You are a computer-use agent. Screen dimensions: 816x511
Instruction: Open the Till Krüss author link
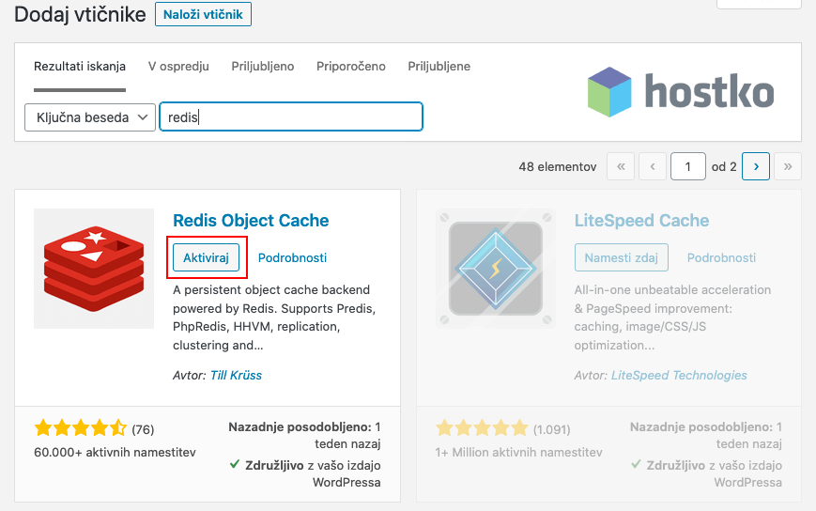pyautogui.click(x=236, y=375)
